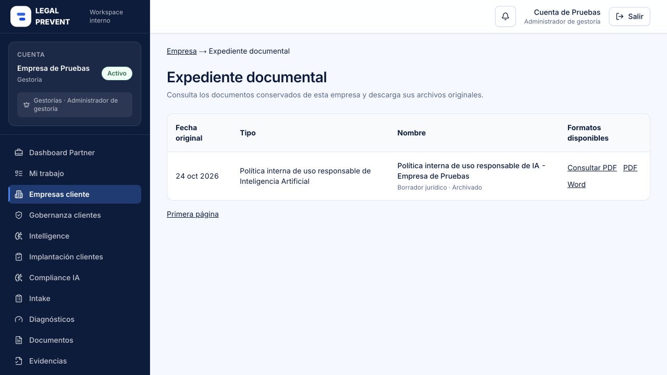
Task: Click the Gestorías · Administrador de gestoría chip
Action: point(75,105)
